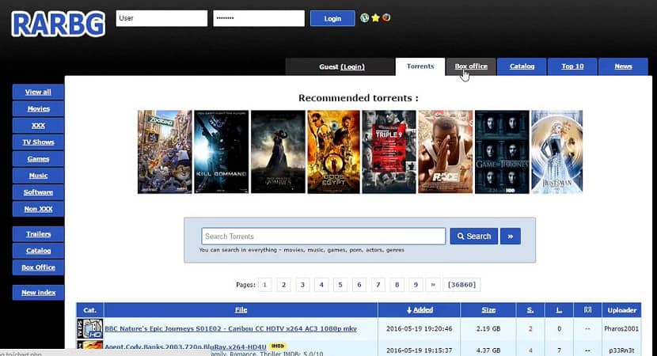Click the comments column header icon
Viewport: 657px width, 356px height.
pyautogui.click(x=587, y=310)
